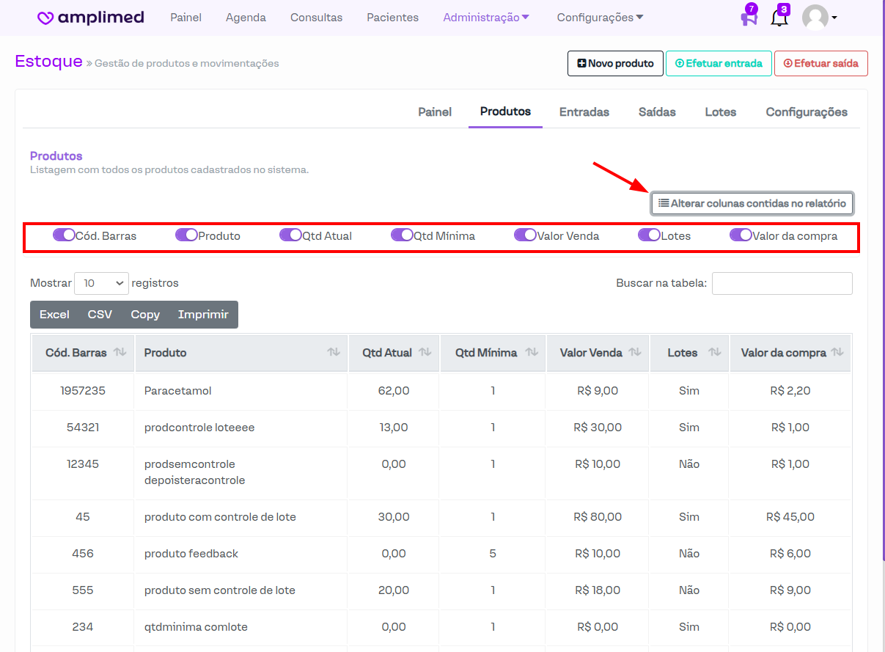Switch to the Entradas tab
The height and width of the screenshot is (652, 885).
point(584,112)
